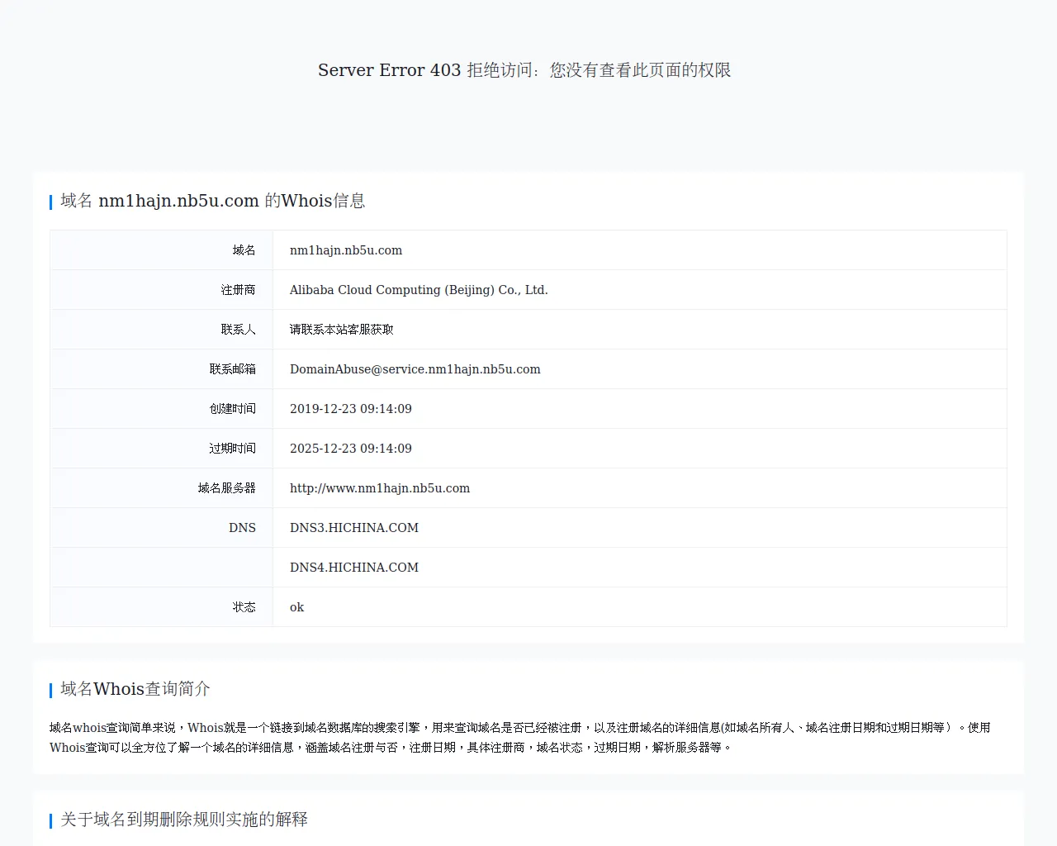Click the 联系邮箱 row label
This screenshot has width=1057, height=846.
click(234, 369)
